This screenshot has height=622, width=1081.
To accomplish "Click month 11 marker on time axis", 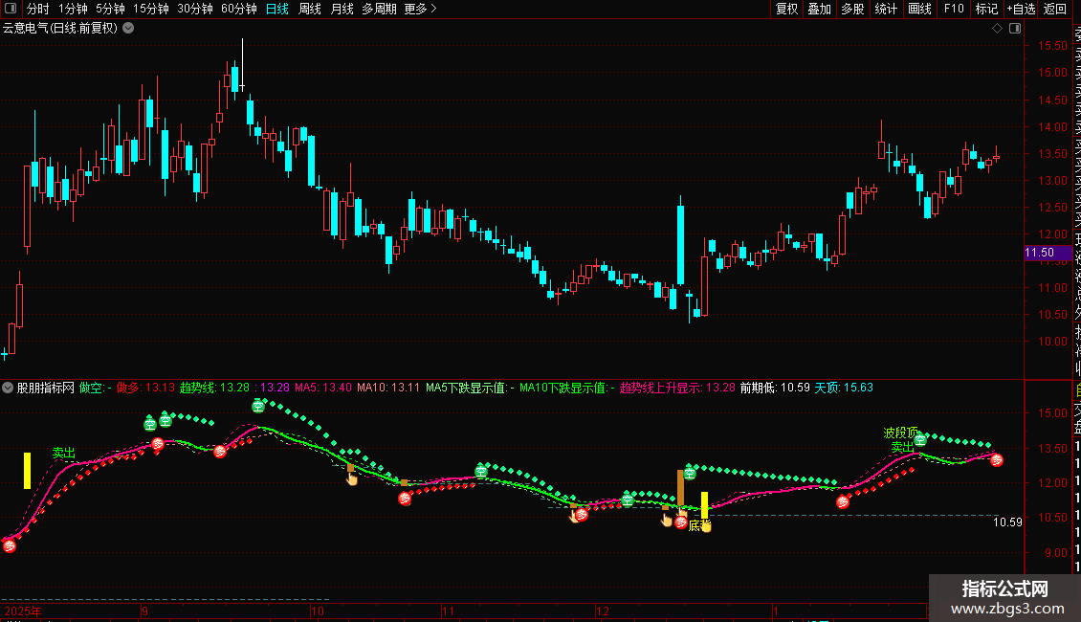I will pyautogui.click(x=448, y=611).
